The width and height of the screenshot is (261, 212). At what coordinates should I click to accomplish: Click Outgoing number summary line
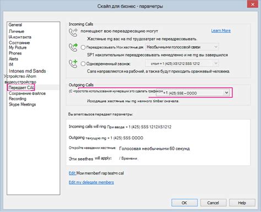pyautogui.click(x=106, y=138)
